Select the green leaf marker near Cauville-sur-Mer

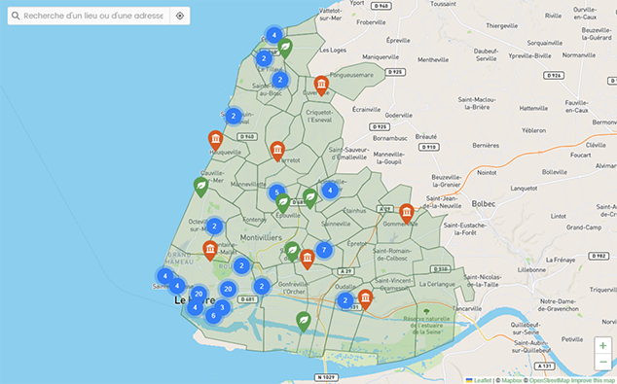point(200,187)
